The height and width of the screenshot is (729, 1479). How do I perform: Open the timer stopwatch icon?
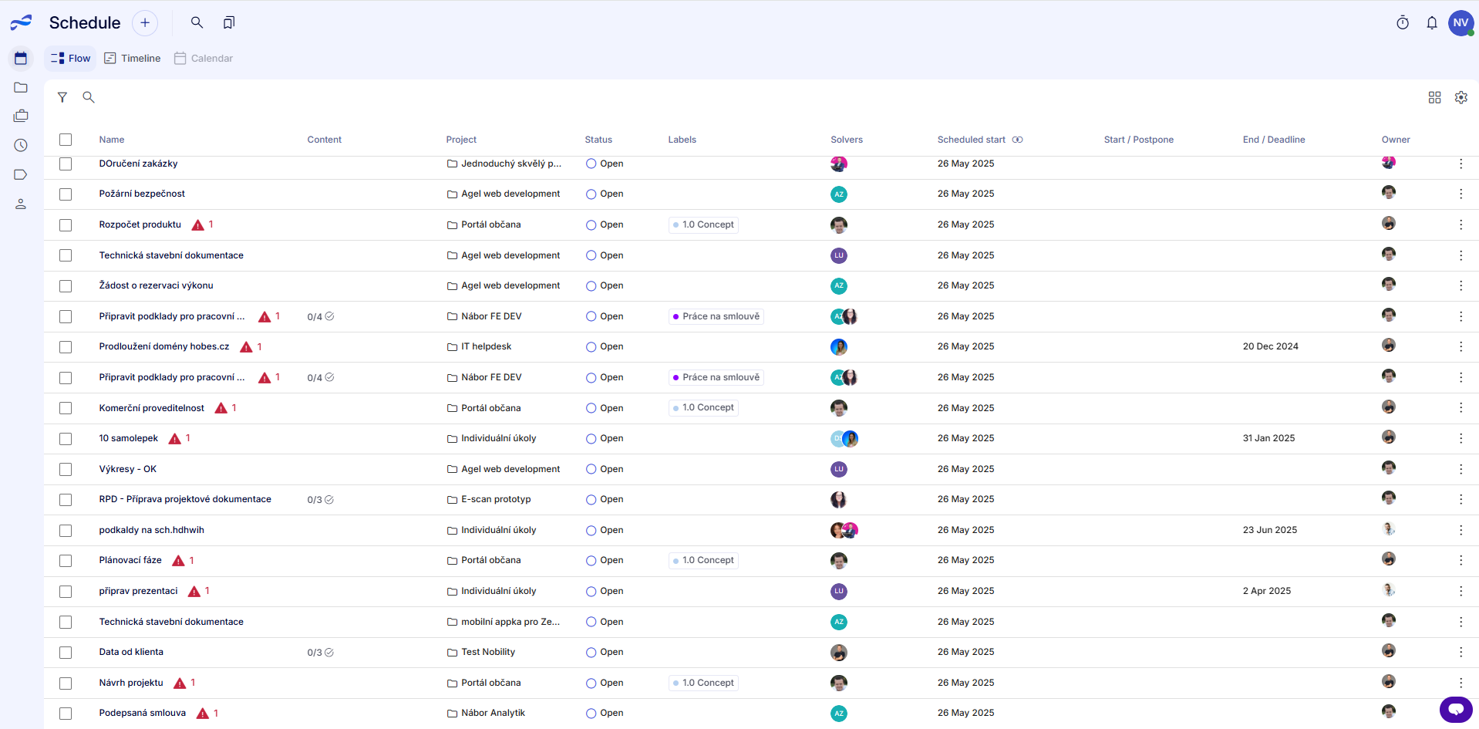click(1403, 23)
